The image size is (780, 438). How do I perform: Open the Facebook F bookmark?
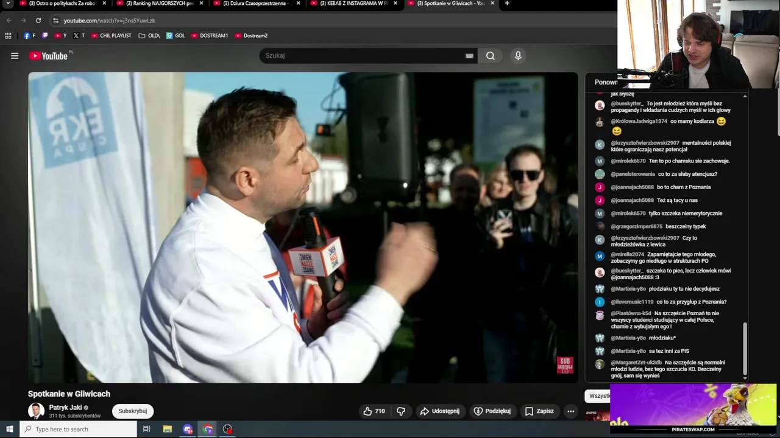point(29,36)
